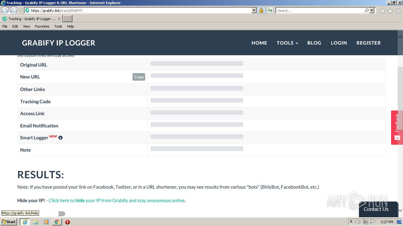Open the Favorites menu
Viewport: 403px width, 226px height.
coord(42,26)
